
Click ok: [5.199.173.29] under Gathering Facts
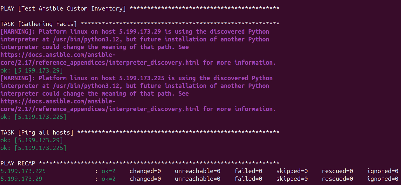point(32,71)
